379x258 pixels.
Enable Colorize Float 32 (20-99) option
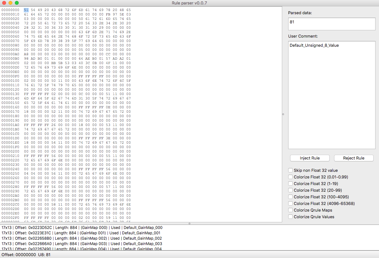tap(290, 190)
